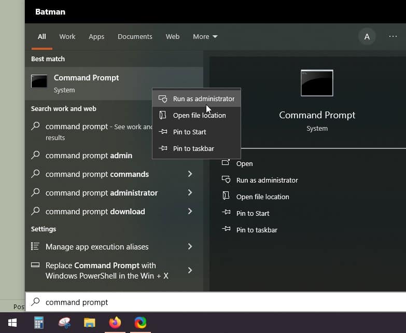Select 'command prompt - See work and web results' suggestion
Screen dimensions: 406x333
coord(89,132)
